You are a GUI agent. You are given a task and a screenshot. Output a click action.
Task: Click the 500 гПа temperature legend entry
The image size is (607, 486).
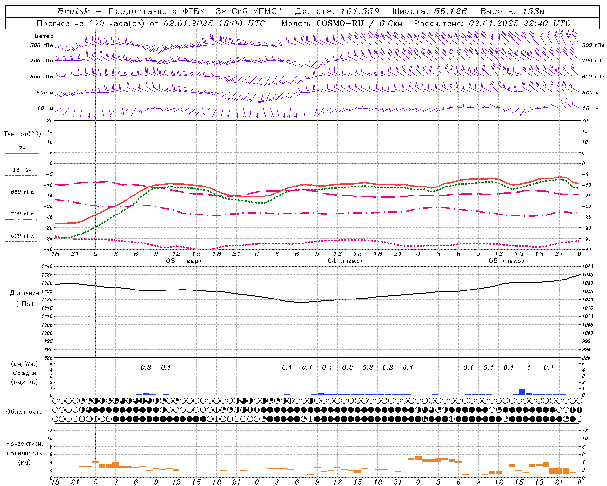(x=22, y=238)
